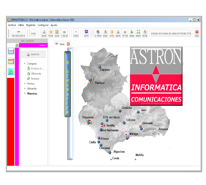Image resolution: width=206 pixels, height=185 pixels.
Task: Click the ERP ASTRON sidebar icon
Action: [11, 61]
